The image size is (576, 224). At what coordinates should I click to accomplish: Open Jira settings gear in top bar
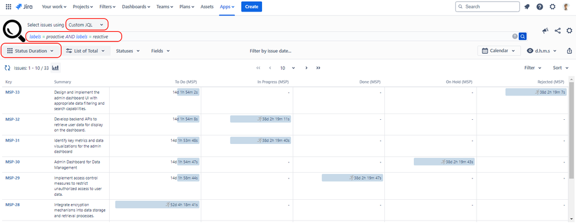pos(552,6)
